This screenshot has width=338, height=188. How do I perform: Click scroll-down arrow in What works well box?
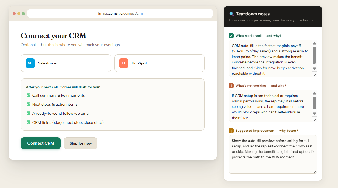314,69
